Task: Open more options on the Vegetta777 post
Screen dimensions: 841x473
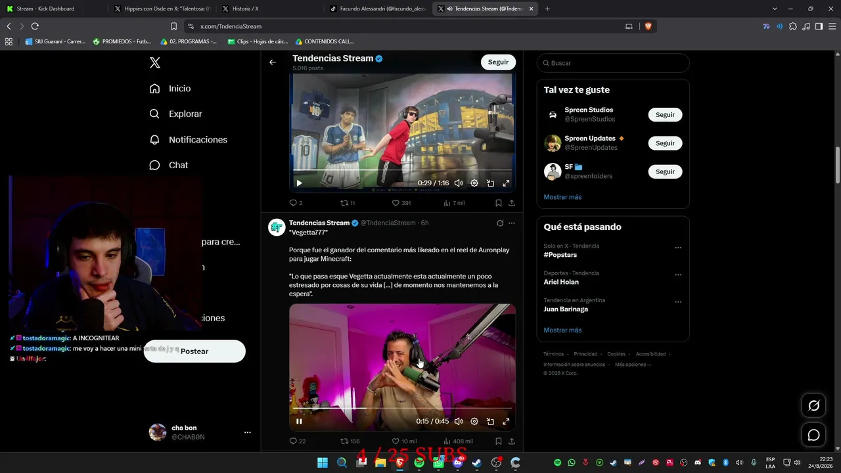Action: coord(512,223)
